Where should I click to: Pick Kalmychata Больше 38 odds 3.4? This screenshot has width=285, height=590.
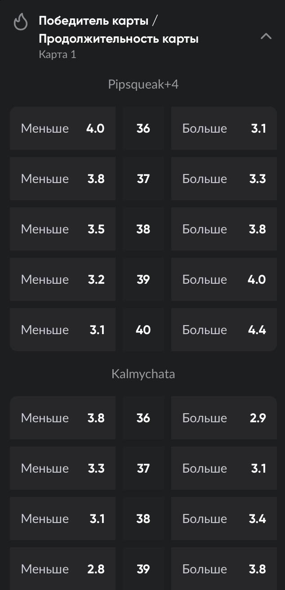(224, 519)
